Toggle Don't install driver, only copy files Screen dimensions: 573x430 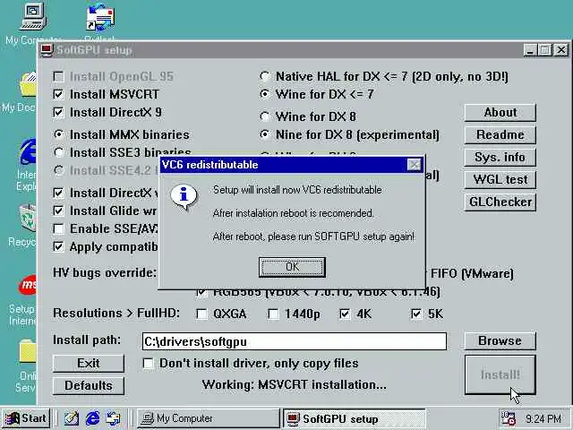(x=148, y=364)
